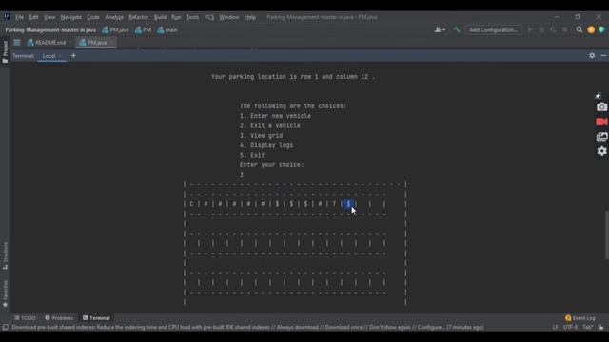609x342 pixels.
Task: Click Run with Coverage icon
Action: point(553,29)
